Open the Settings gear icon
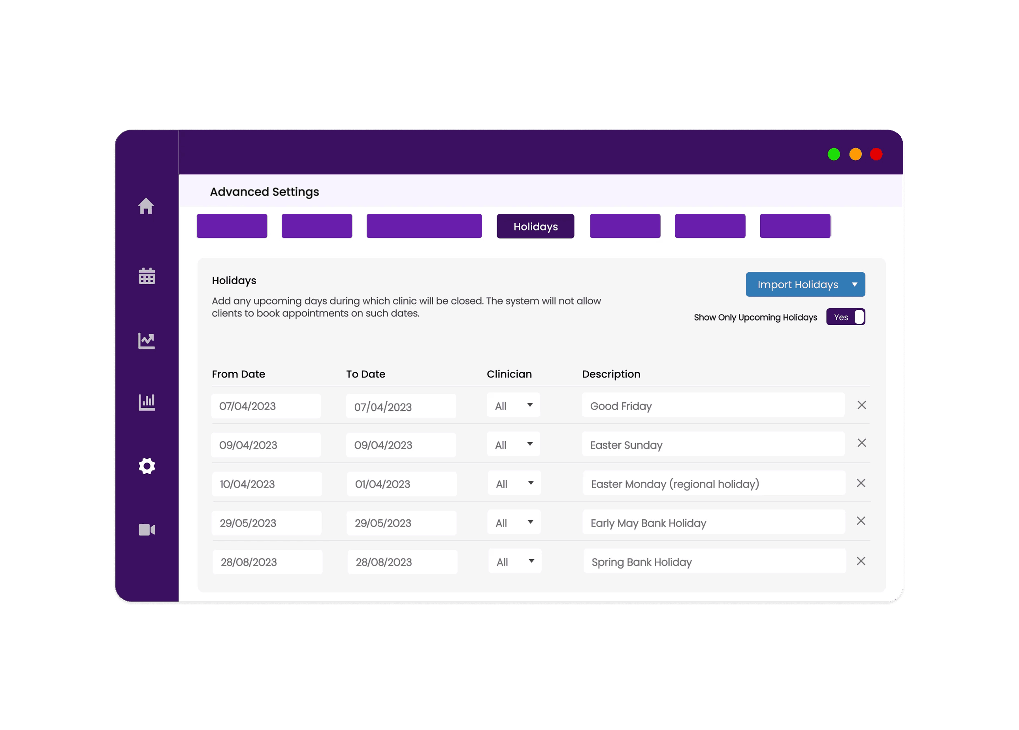 coord(147,466)
